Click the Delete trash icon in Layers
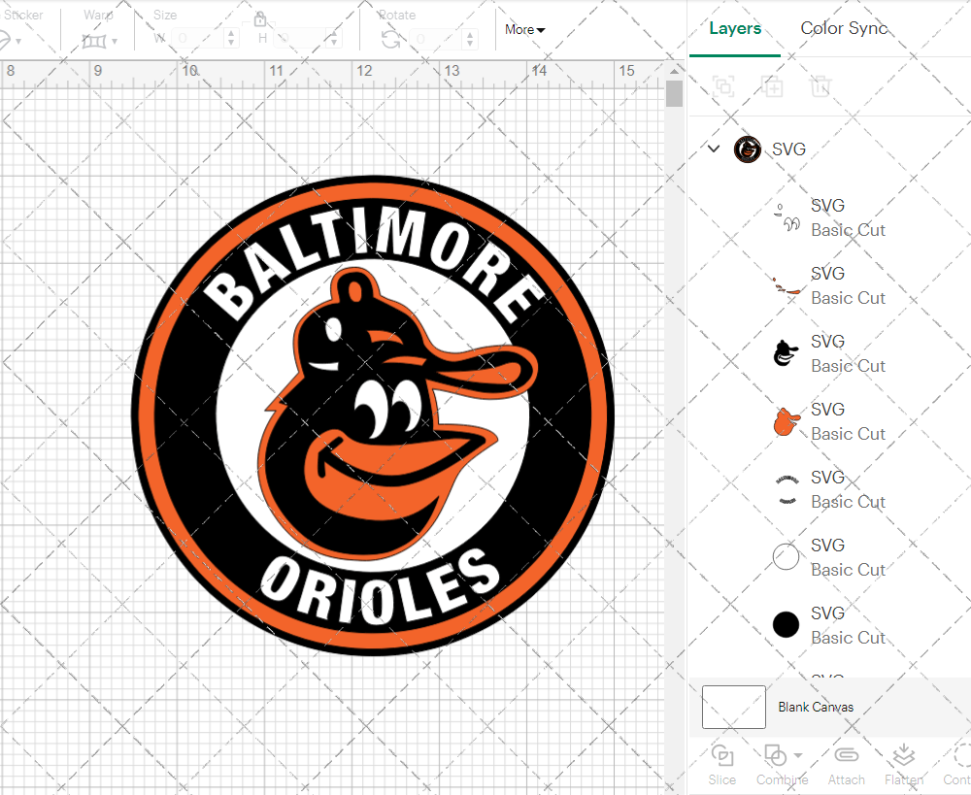The image size is (971, 795). (820, 86)
